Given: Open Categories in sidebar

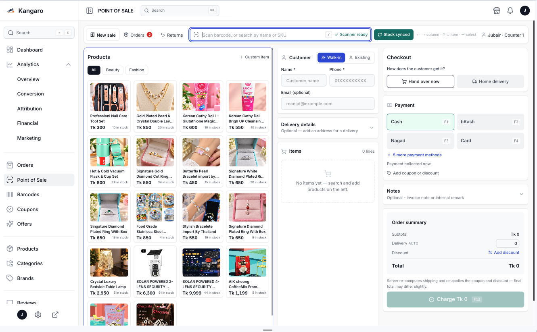Looking at the screenshot, I should [x=39, y=264].
